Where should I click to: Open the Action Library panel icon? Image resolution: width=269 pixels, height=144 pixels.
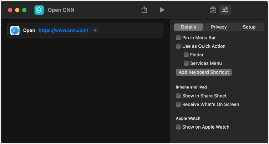pyautogui.click(x=213, y=10)
